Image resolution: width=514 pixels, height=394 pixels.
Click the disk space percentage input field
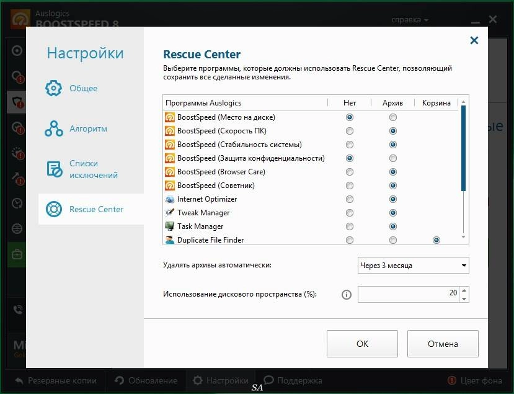point(409,294)
